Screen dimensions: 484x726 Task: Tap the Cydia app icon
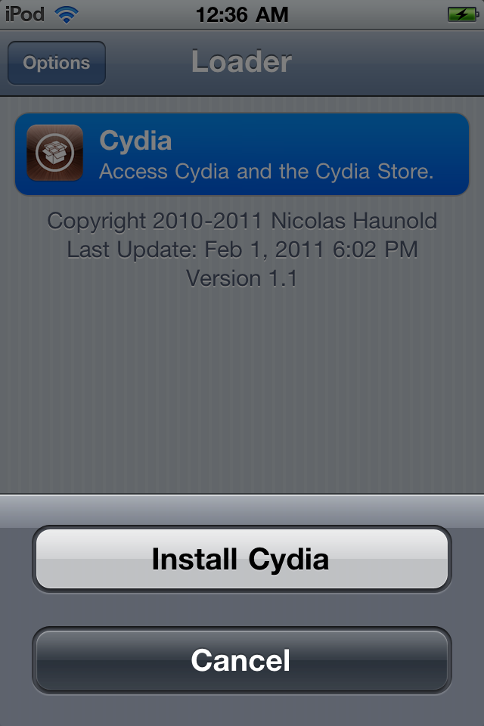coord(54,152)
